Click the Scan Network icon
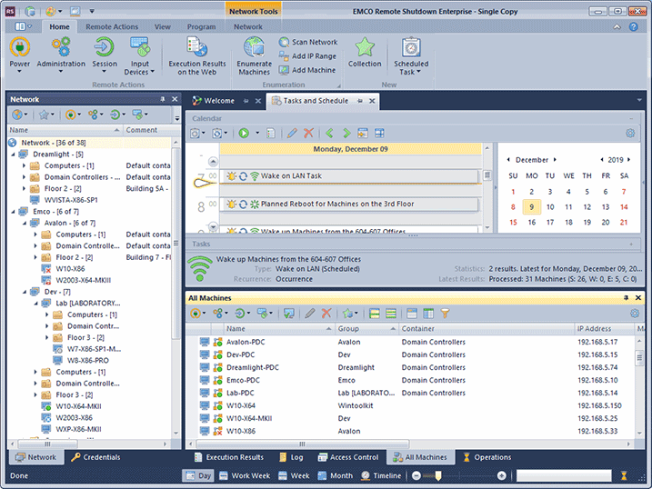 285,42
